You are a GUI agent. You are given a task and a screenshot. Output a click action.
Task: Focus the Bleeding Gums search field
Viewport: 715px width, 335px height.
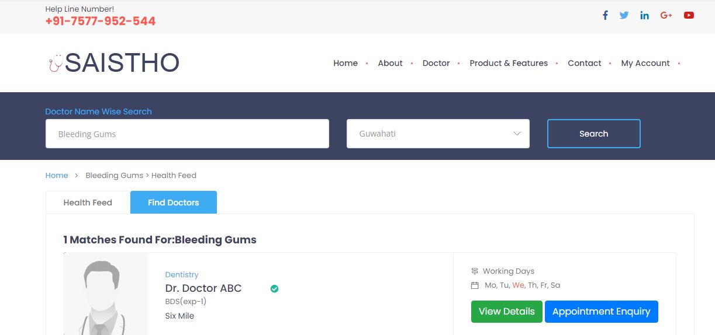[x=187, y=134]
